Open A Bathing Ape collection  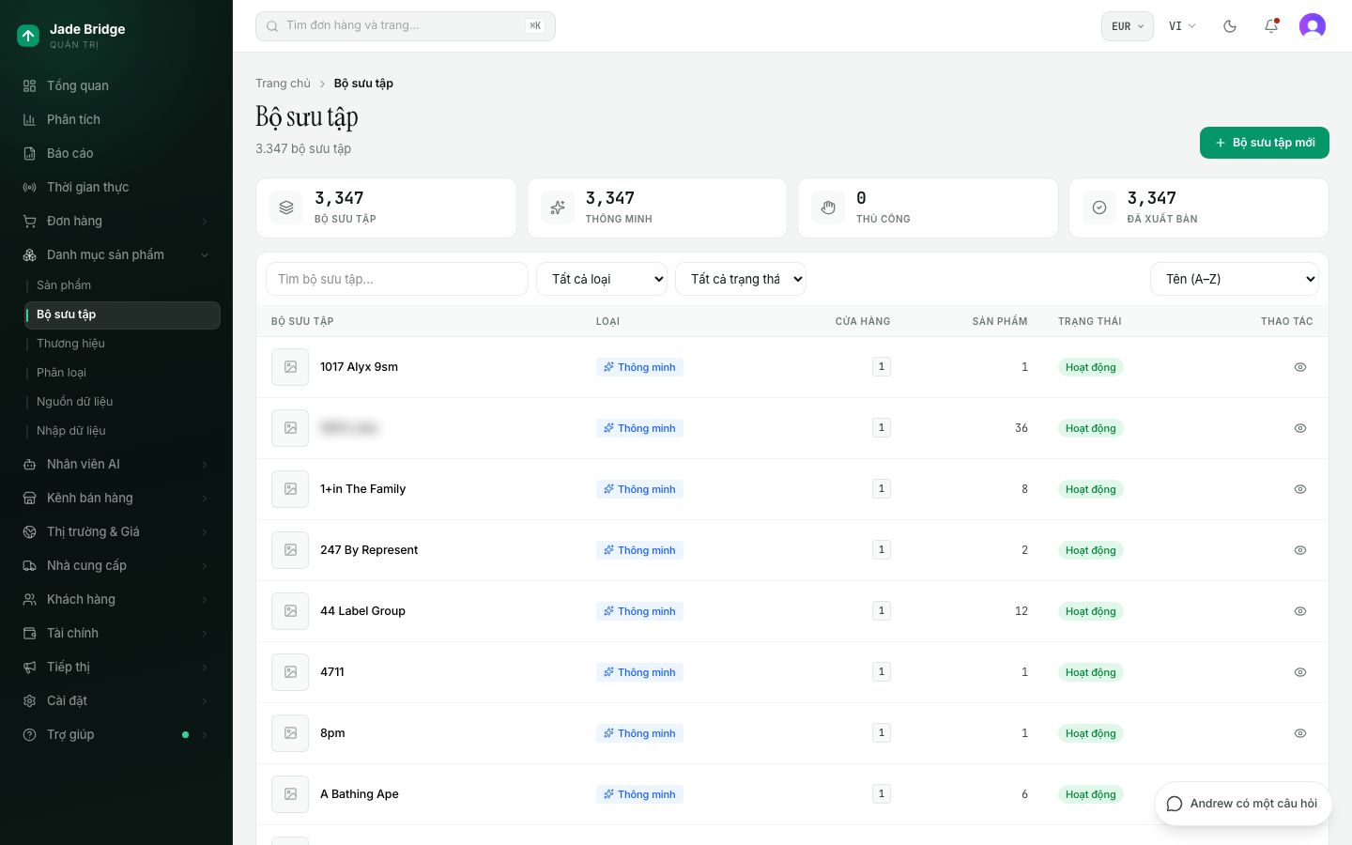(360, 794)
